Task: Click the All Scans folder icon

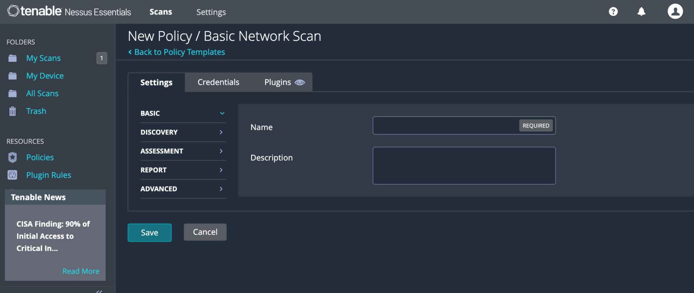Action: 13,93
